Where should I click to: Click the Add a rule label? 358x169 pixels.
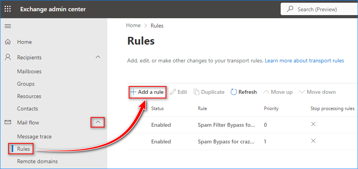pos(151,92)
